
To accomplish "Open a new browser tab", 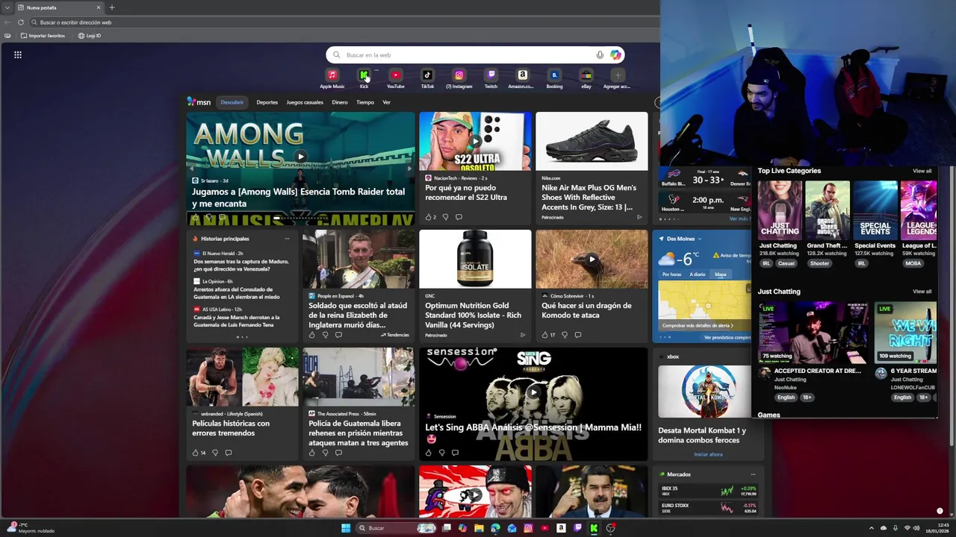I will tap(112, 7).
